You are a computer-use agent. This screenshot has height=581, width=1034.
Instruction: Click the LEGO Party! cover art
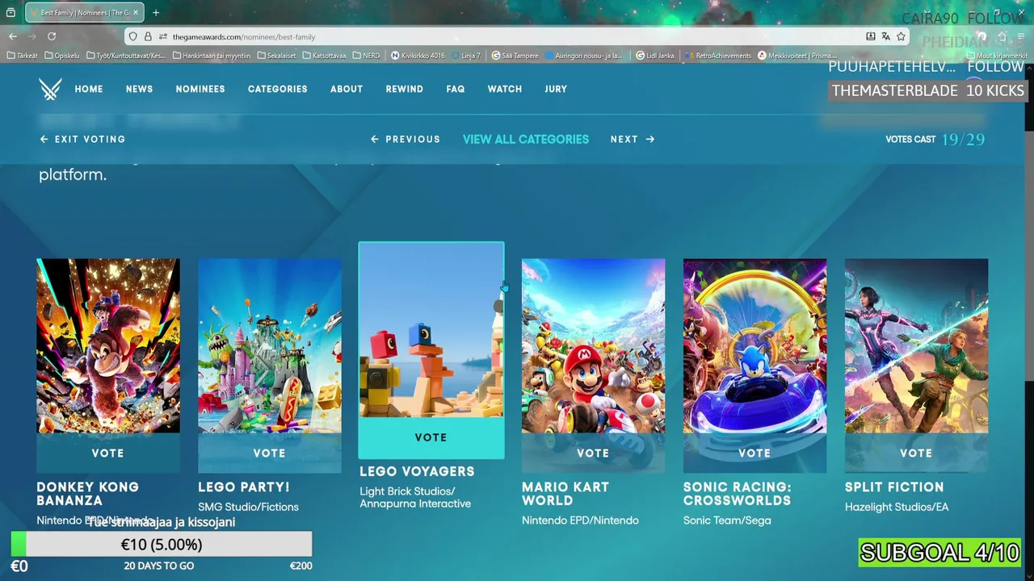tap(270, 345)
